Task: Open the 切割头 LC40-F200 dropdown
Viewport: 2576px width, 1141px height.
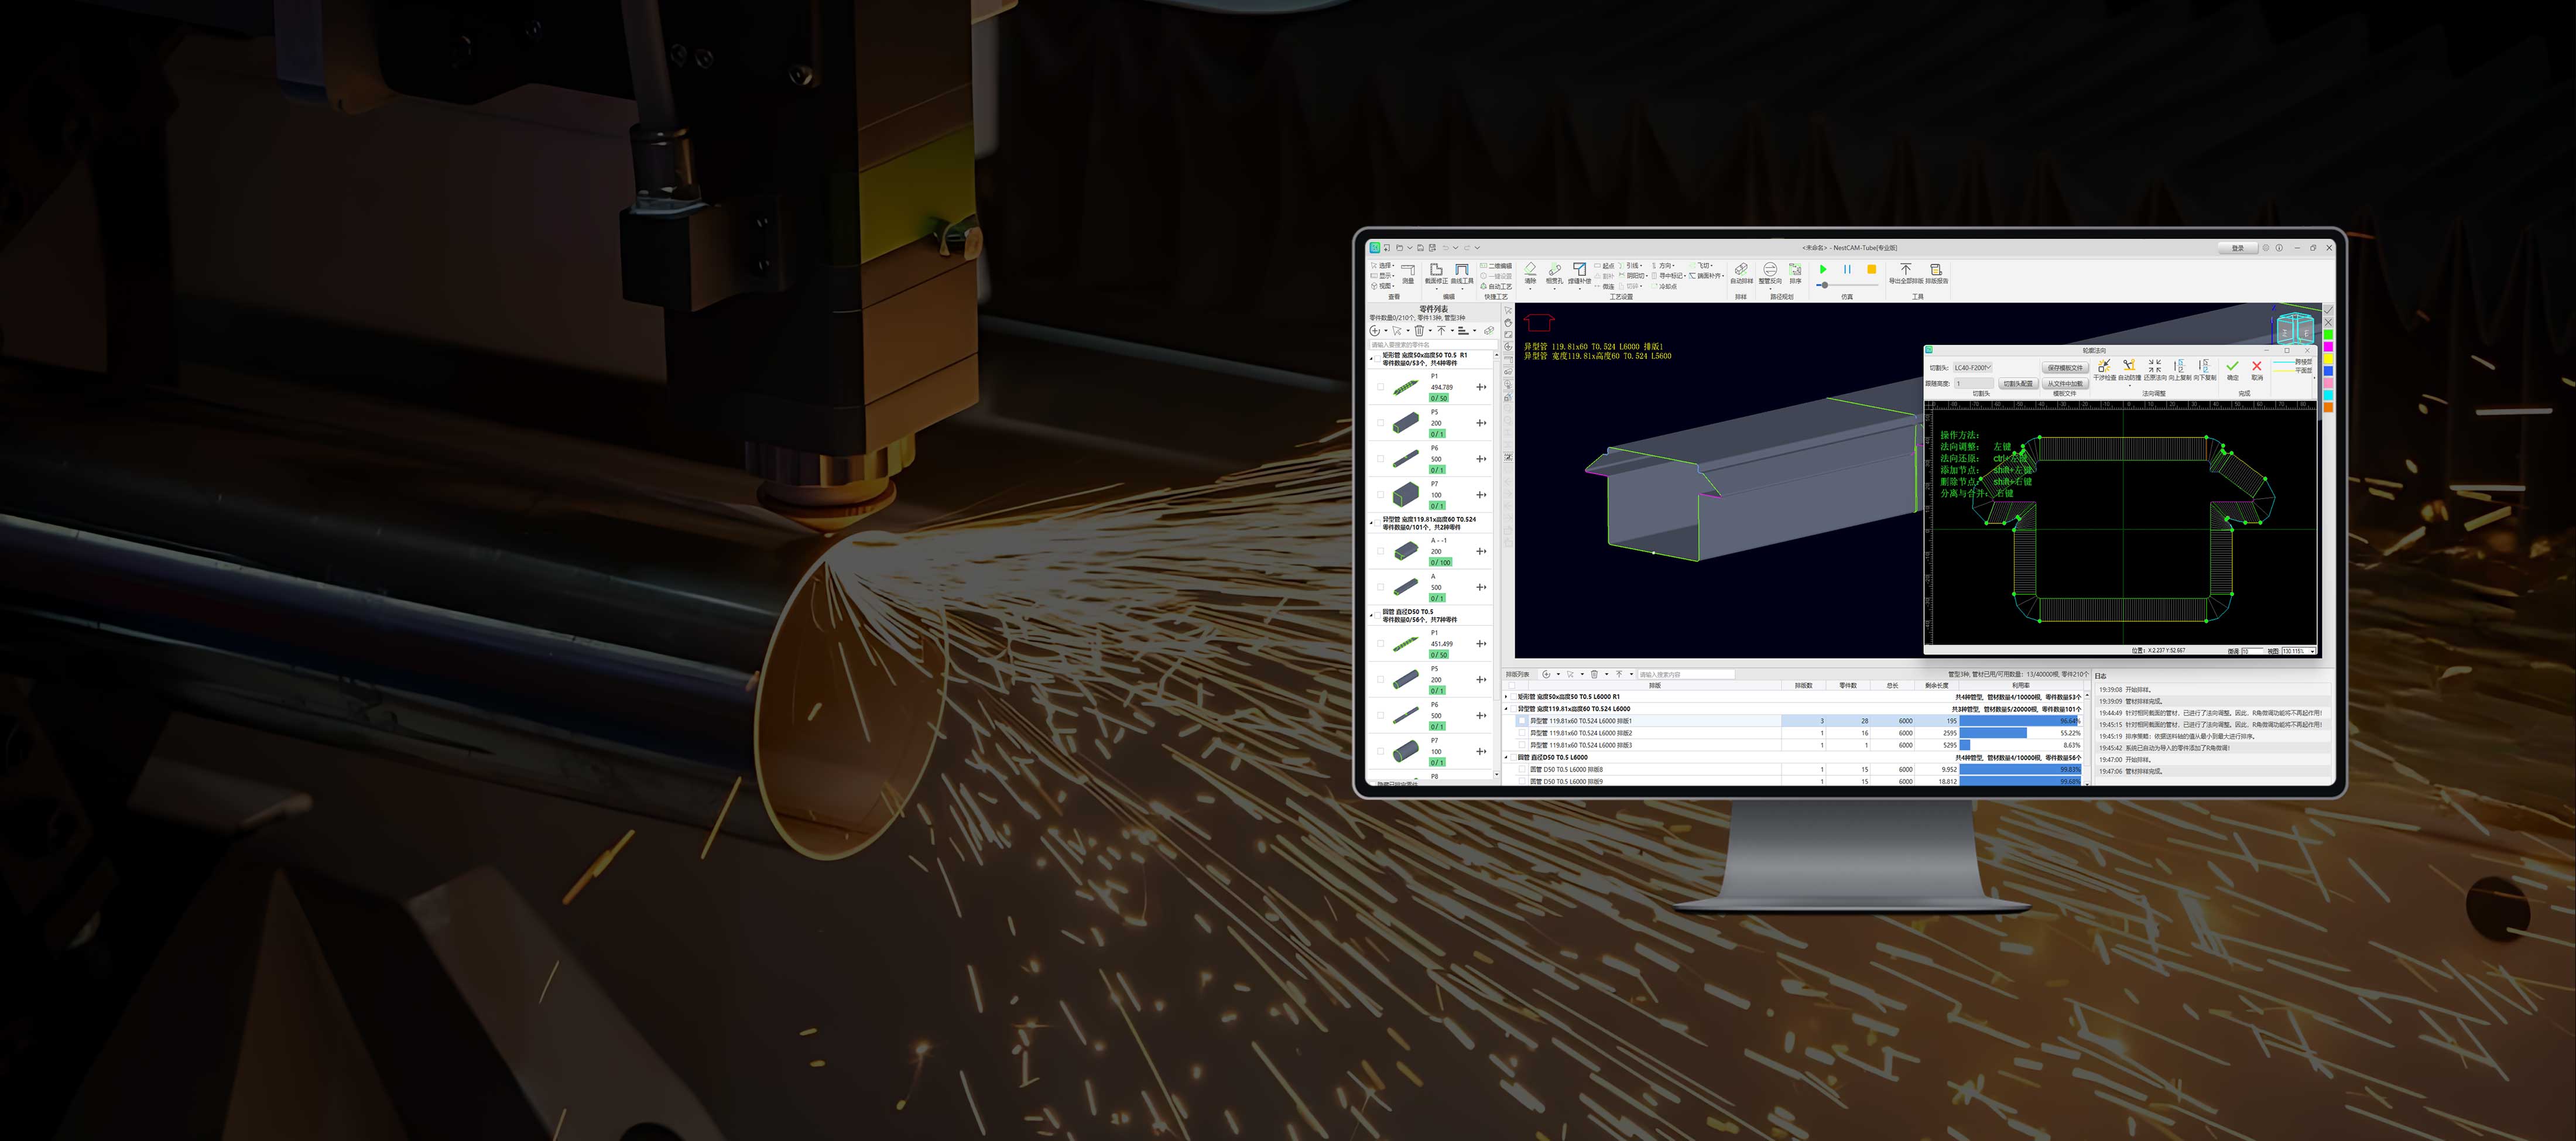Action: click(x=1973, y=368)
